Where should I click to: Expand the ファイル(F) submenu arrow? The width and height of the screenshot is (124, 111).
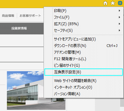[x=119, y=17]
